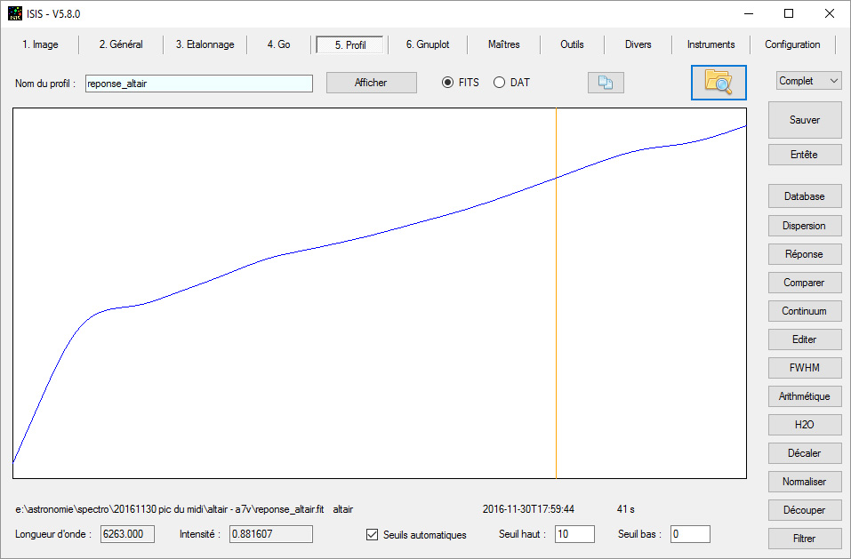Switch to the 3. Etalonnage tab
The image size is (851, 559).
(x=205, y=44)
